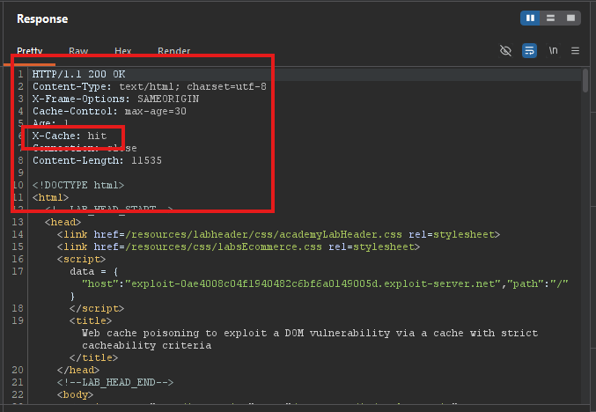596x412 pixels.
Task: Click the '</script>' closing tag
Action: coord(97,308)
